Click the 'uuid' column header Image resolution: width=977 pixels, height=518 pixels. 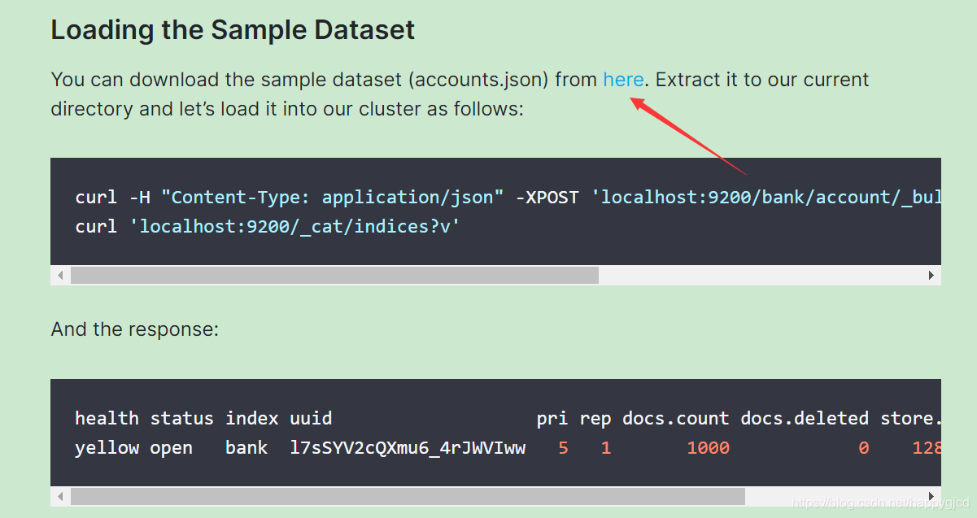(311, 418)
